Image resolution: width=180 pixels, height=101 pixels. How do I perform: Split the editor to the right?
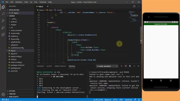point(134,6)
